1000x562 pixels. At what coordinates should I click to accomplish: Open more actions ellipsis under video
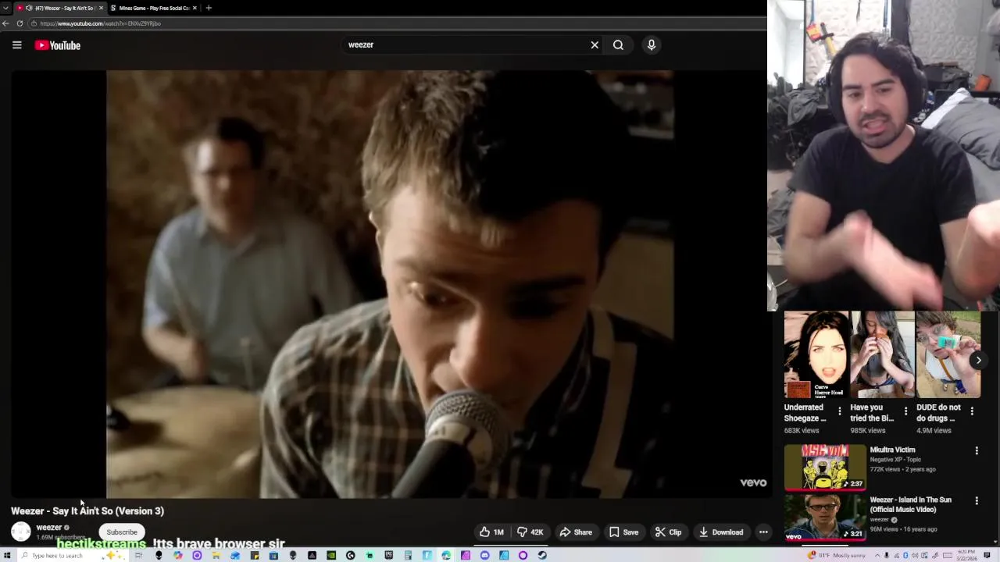[763, 532]
